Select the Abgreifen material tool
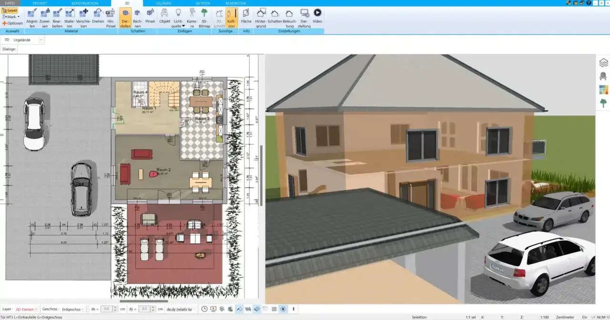This screenshot has width=610, height=320. point(32,18)
